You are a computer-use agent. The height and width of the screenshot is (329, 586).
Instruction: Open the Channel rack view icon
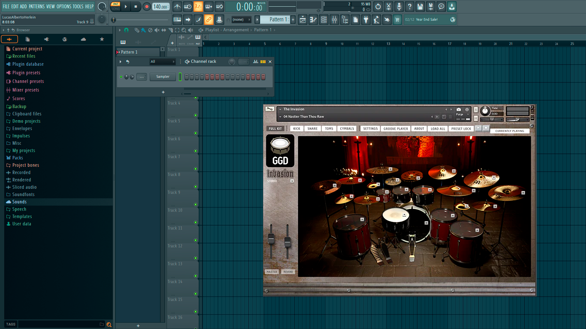coord(324,19)
